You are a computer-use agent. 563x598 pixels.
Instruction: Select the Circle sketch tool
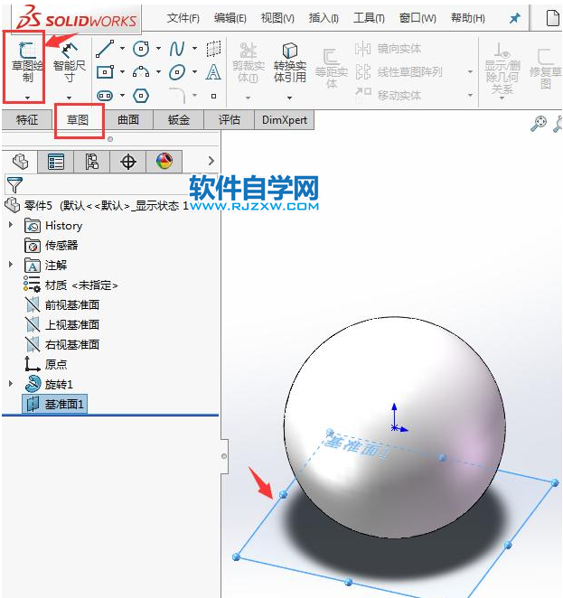pyautogui.click(x=141, y=49)
